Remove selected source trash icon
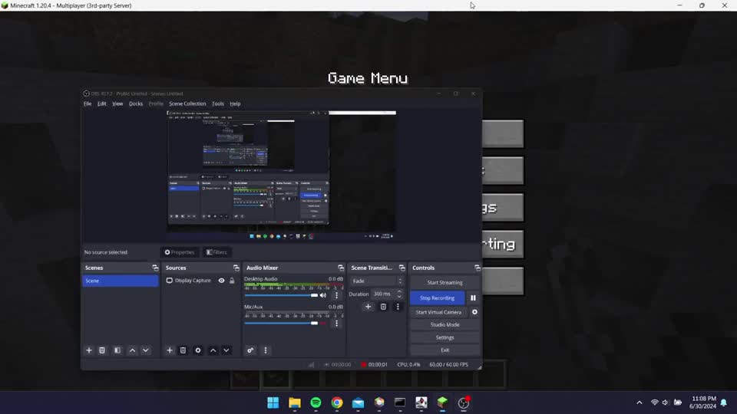 [x=183, y=350]
